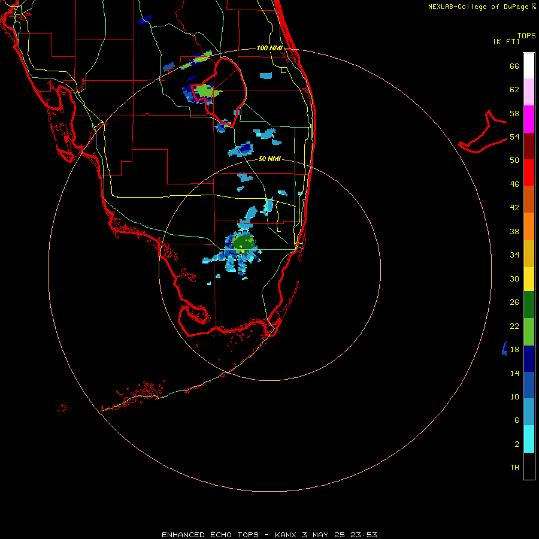Screen dimensions: 539x539
Task: Click the 46 legend value
Action: pyautogui.click(x=514, y=184)
